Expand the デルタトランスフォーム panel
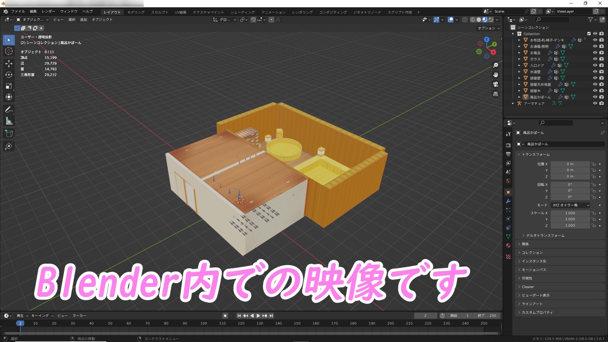The width and height of the screenshot is (608, 342). coord(542,235)
